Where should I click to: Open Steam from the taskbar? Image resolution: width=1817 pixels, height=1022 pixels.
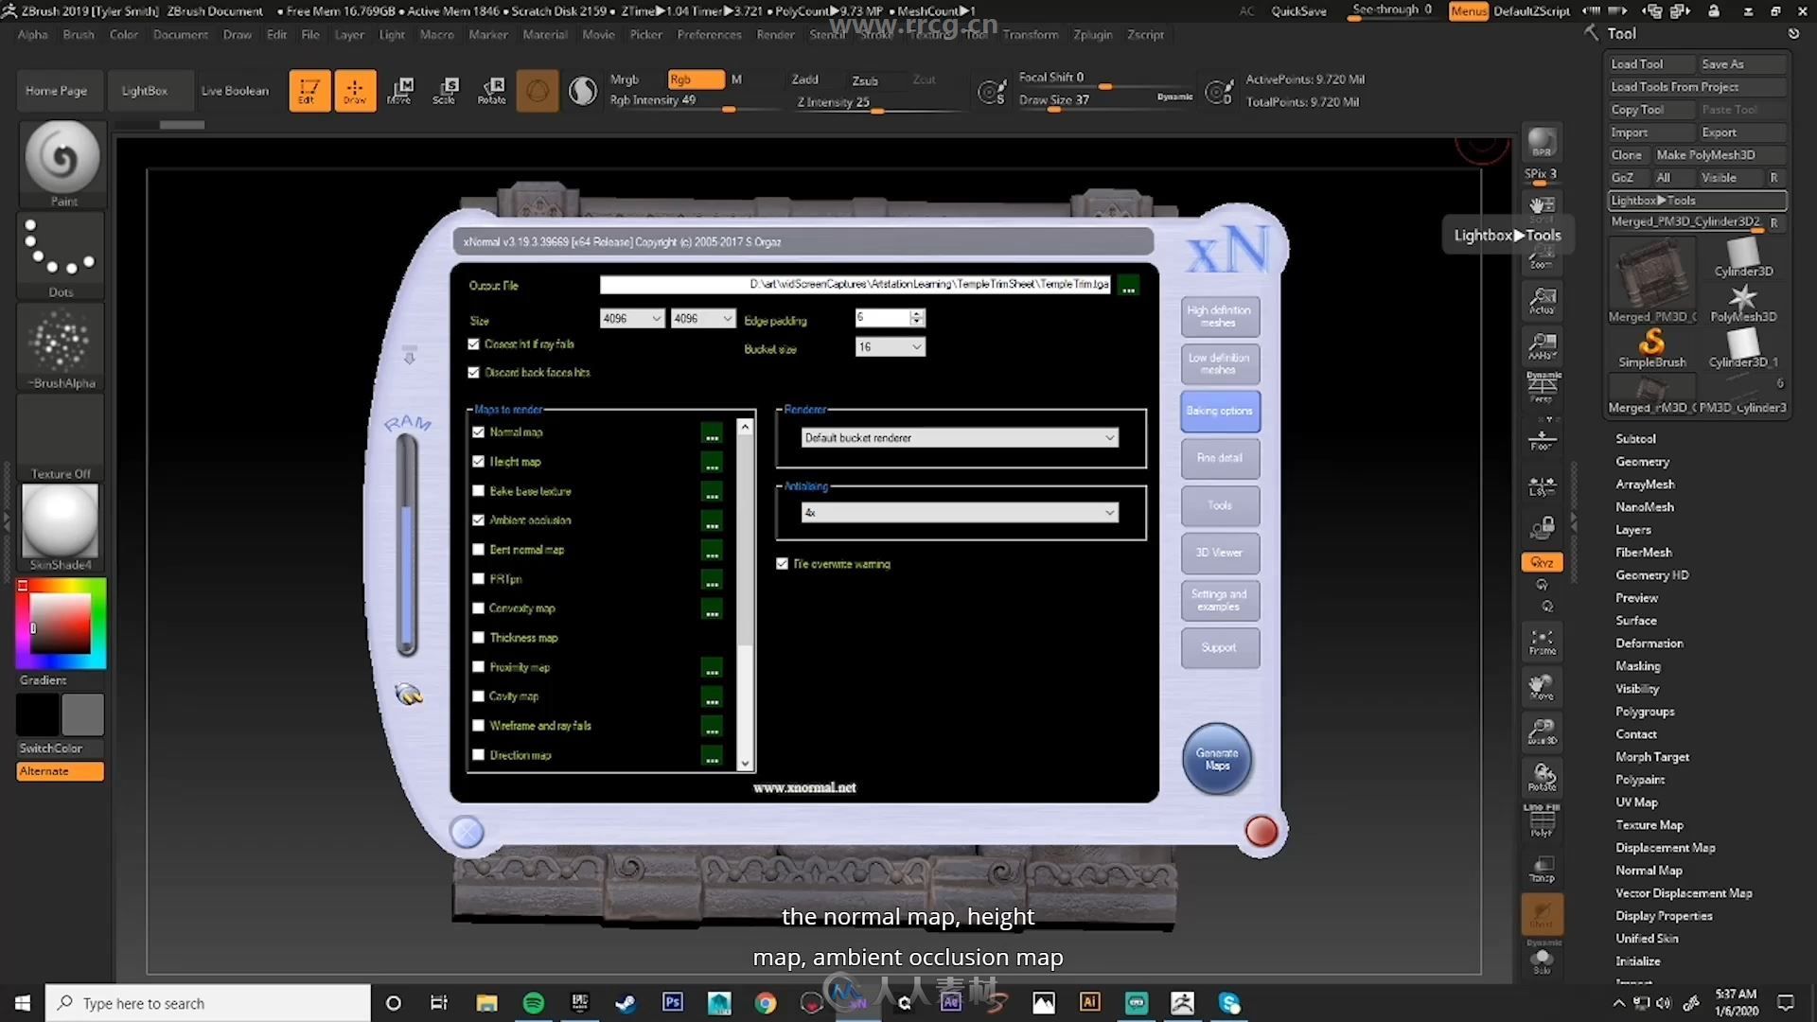point(626,1003)
